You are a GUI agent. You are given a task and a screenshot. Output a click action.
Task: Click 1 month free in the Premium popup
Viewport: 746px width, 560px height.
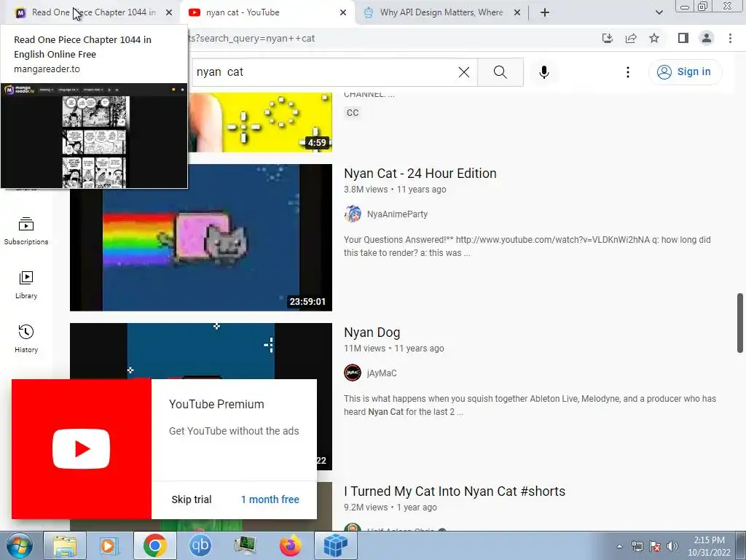click(x=270, y=499)
